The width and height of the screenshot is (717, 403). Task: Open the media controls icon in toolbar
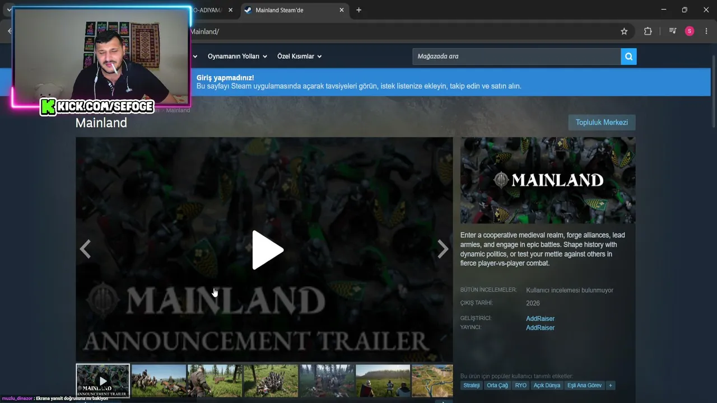[673, 31]
